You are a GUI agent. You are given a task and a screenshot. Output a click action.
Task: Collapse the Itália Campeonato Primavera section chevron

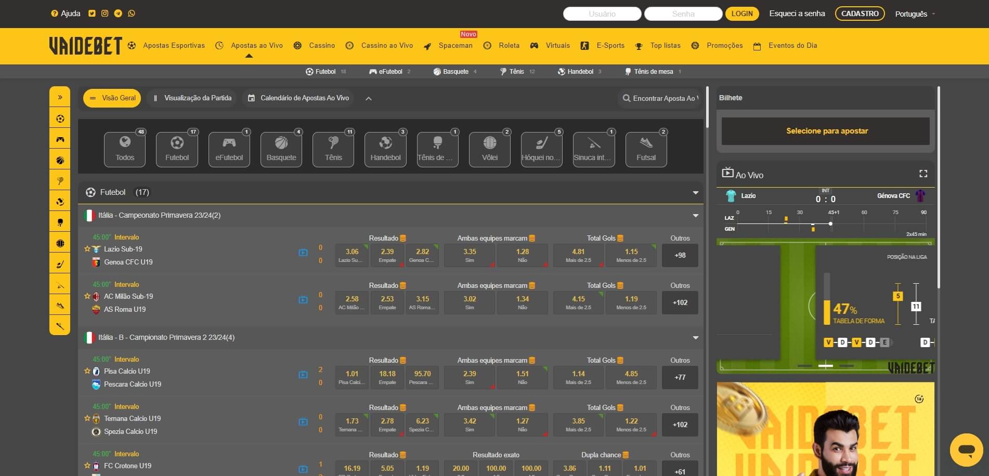click(696, 215)
